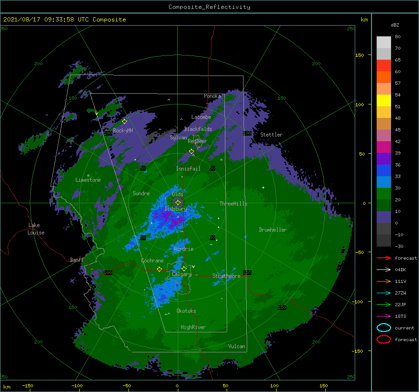Click the red forecast ellipse icon
419x392 pixels.
[x=384, y=339]
